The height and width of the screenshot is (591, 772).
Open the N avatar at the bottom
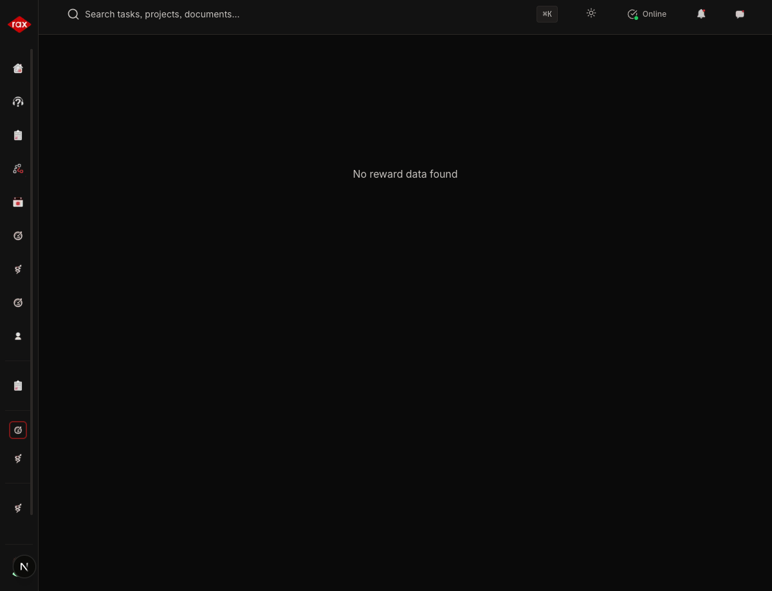(x=24, y=567)
